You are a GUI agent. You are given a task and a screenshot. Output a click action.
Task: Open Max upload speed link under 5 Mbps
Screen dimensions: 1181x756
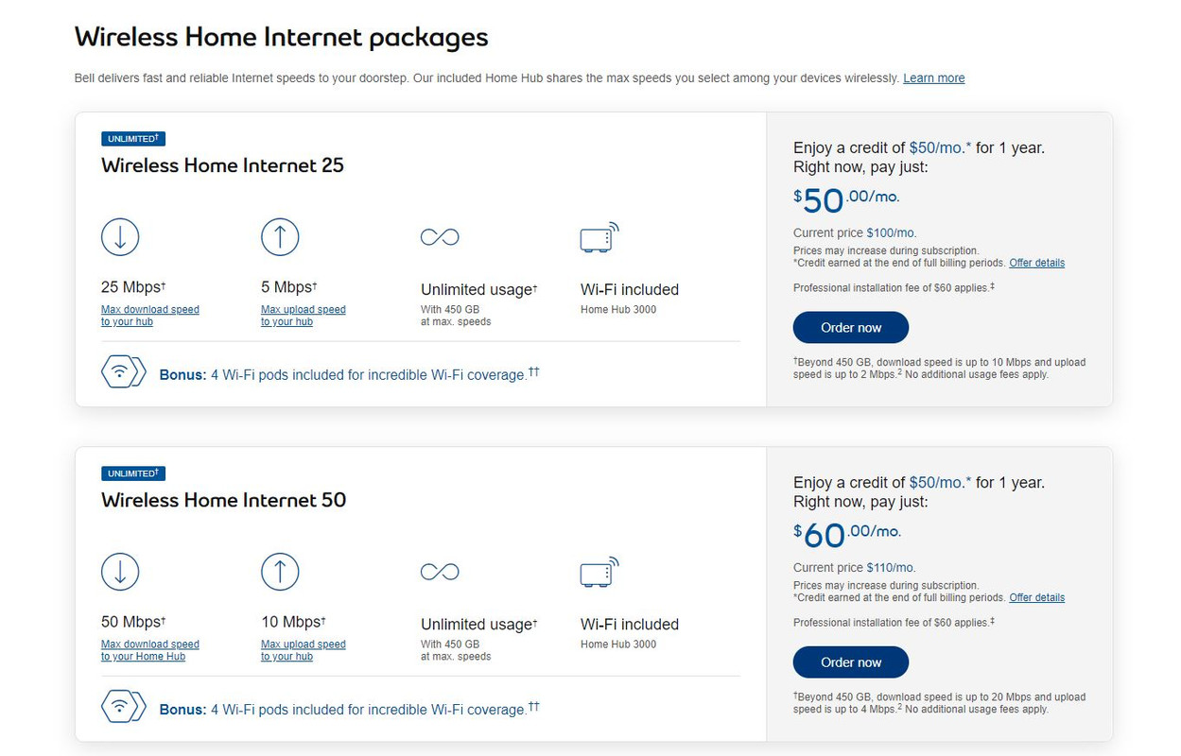point(304,316)
